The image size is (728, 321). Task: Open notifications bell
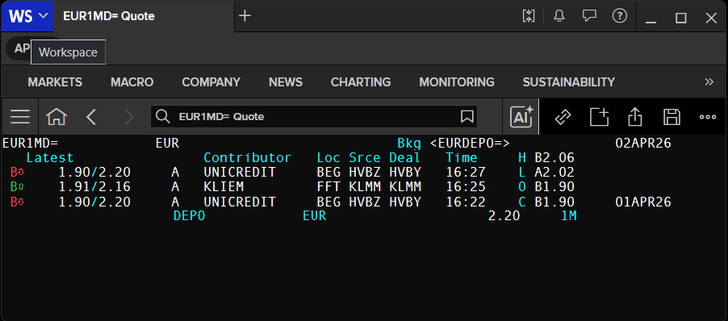[x=559, y=16]
